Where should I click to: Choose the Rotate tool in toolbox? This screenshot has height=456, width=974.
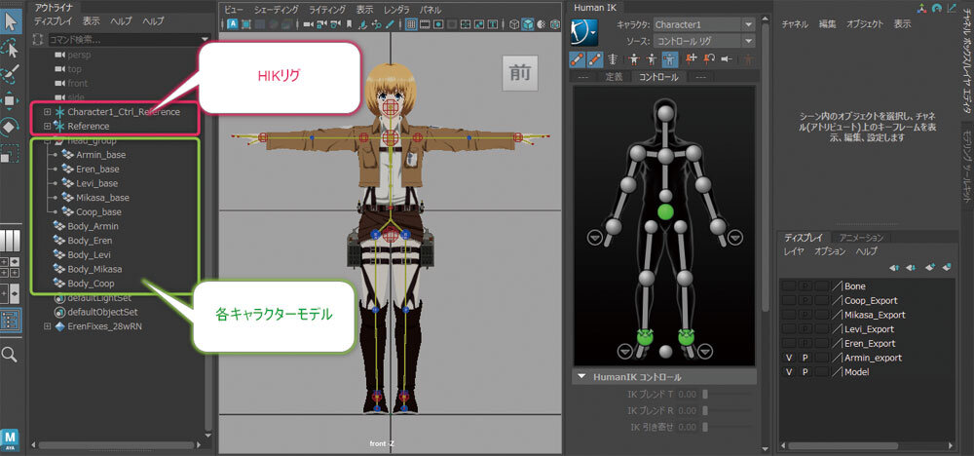point(11,127)
